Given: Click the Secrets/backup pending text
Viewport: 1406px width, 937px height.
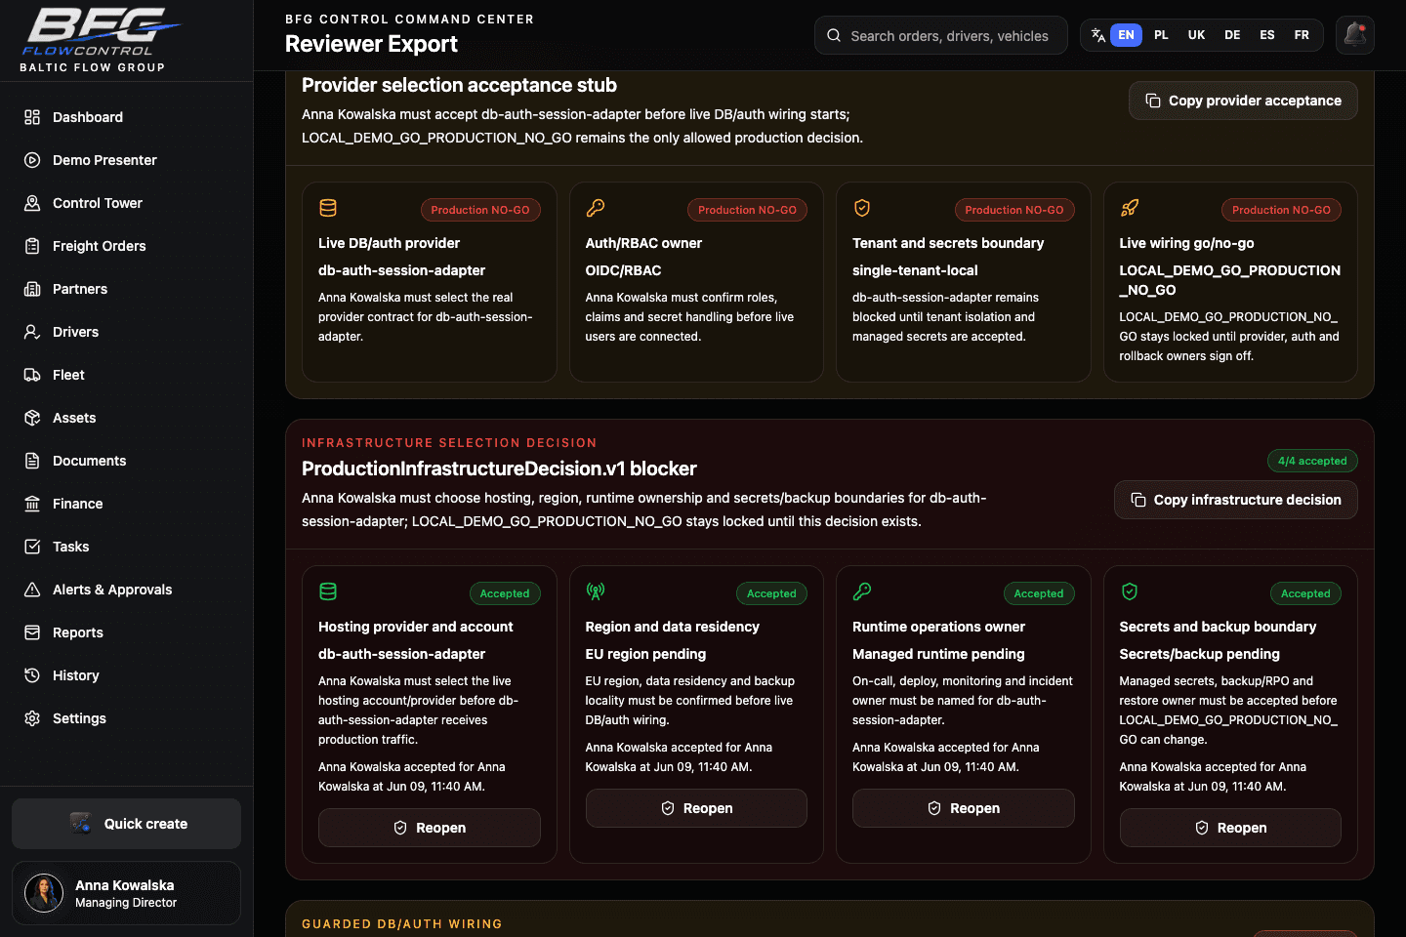Looking at the screenshot, I should point(1199,654).
